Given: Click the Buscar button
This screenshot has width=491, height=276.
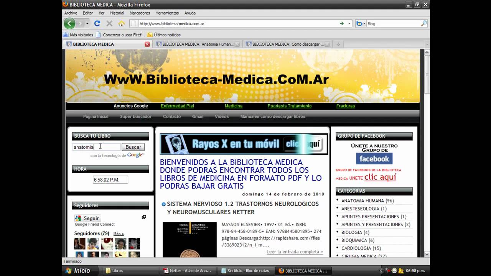Looking at the screenshot, I should (133, 147).
